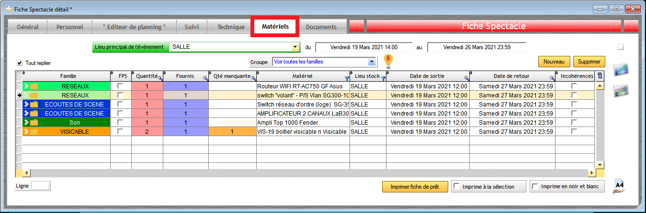Click the VISICABLE quantity cell showing 2
646x213 pixels.
coord(147,131)
